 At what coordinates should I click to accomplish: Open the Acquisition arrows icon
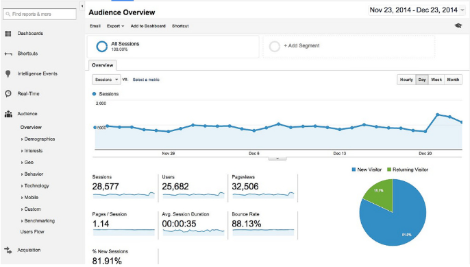click(8, 250)
